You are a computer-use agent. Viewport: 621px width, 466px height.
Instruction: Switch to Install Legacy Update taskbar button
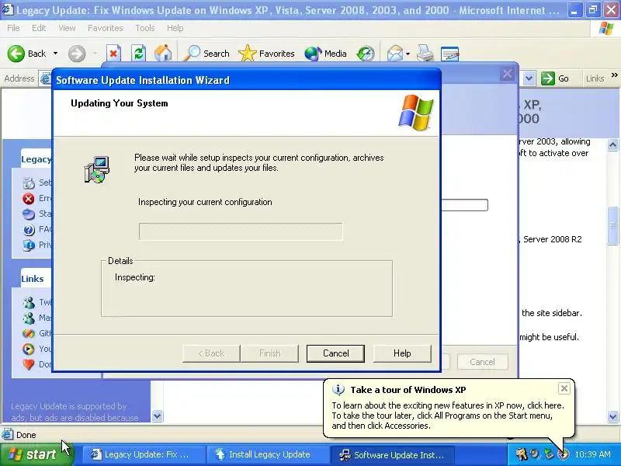266,454
